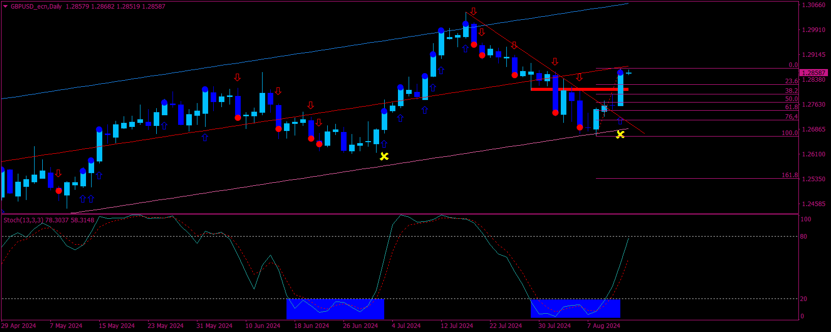
Task: Click the 22 Jul 2024 date label
Action: [x=506, y=326]
